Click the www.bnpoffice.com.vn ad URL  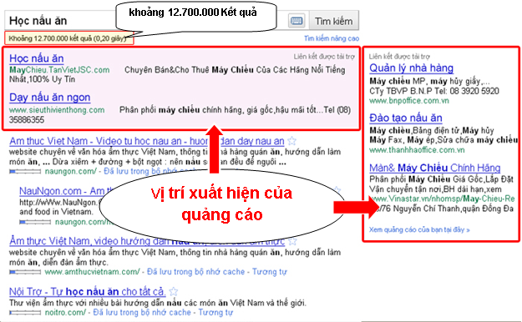(409, 101)
